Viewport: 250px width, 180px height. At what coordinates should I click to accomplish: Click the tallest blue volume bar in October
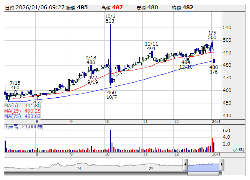110,141
